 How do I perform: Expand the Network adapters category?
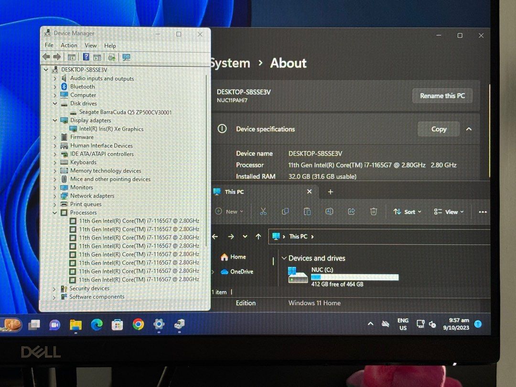point(54,196)
